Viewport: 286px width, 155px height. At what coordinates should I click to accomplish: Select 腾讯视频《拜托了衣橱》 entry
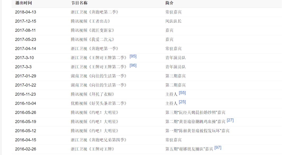92,94
